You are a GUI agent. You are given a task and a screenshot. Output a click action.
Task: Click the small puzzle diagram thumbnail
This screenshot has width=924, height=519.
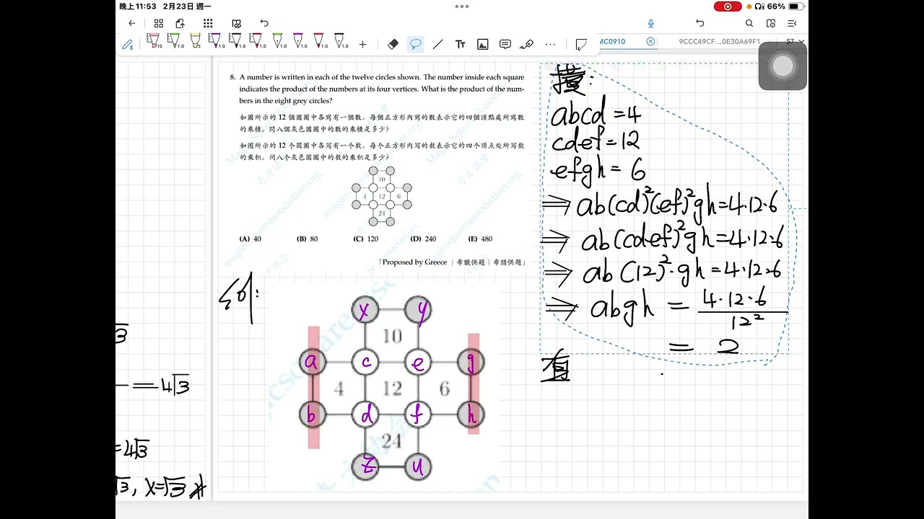click(x=382, y=196)
